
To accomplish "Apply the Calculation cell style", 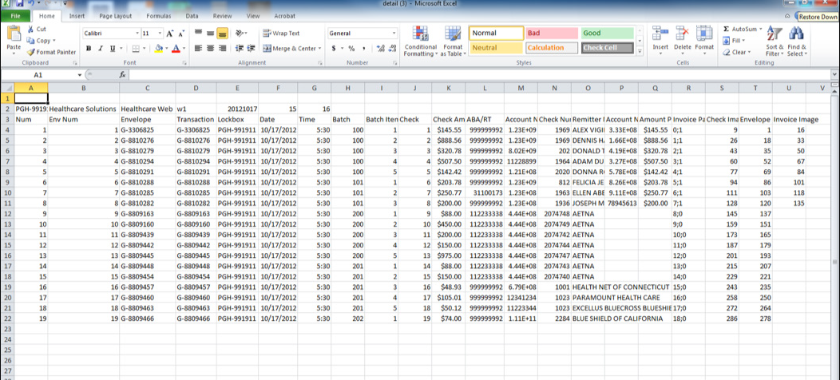I will pos(551,48).
